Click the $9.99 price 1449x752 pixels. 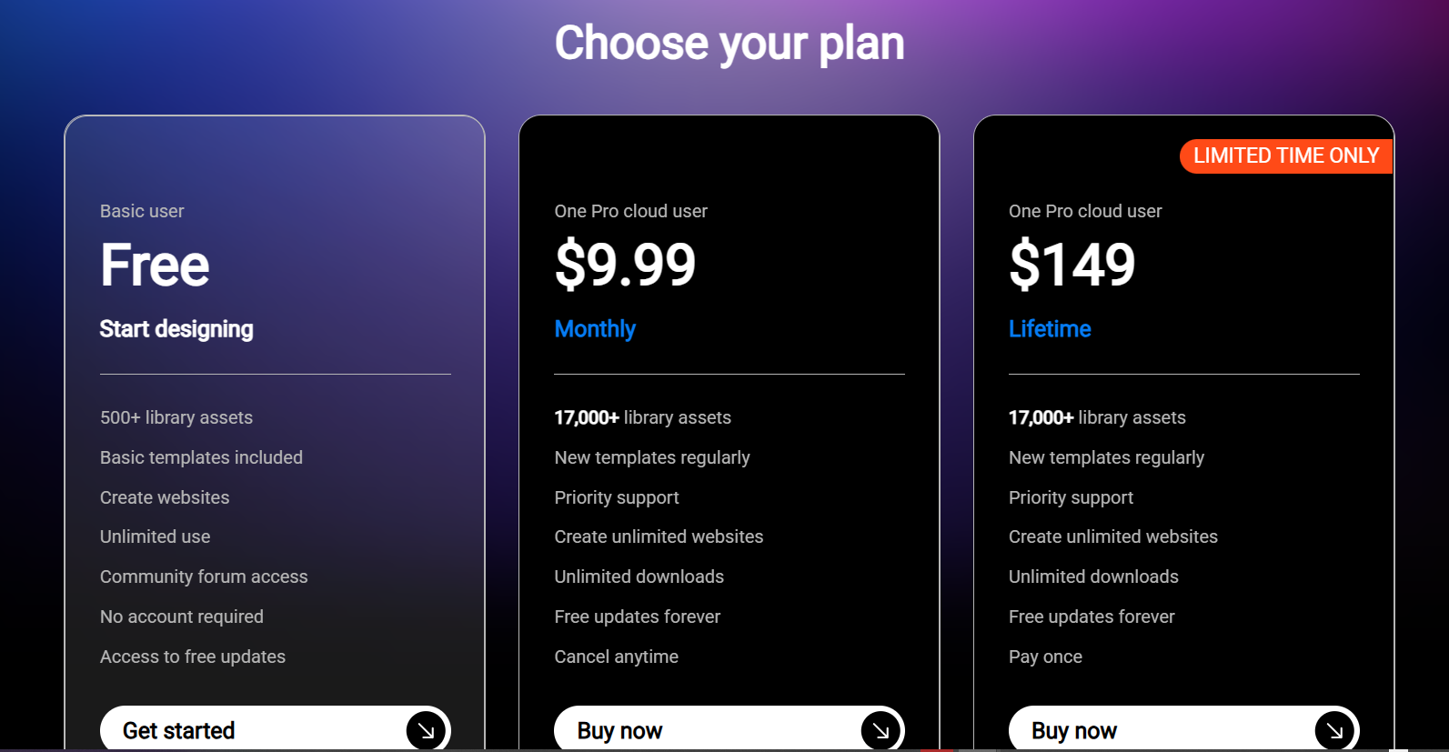pyautogui.click(x=625, y=265)
